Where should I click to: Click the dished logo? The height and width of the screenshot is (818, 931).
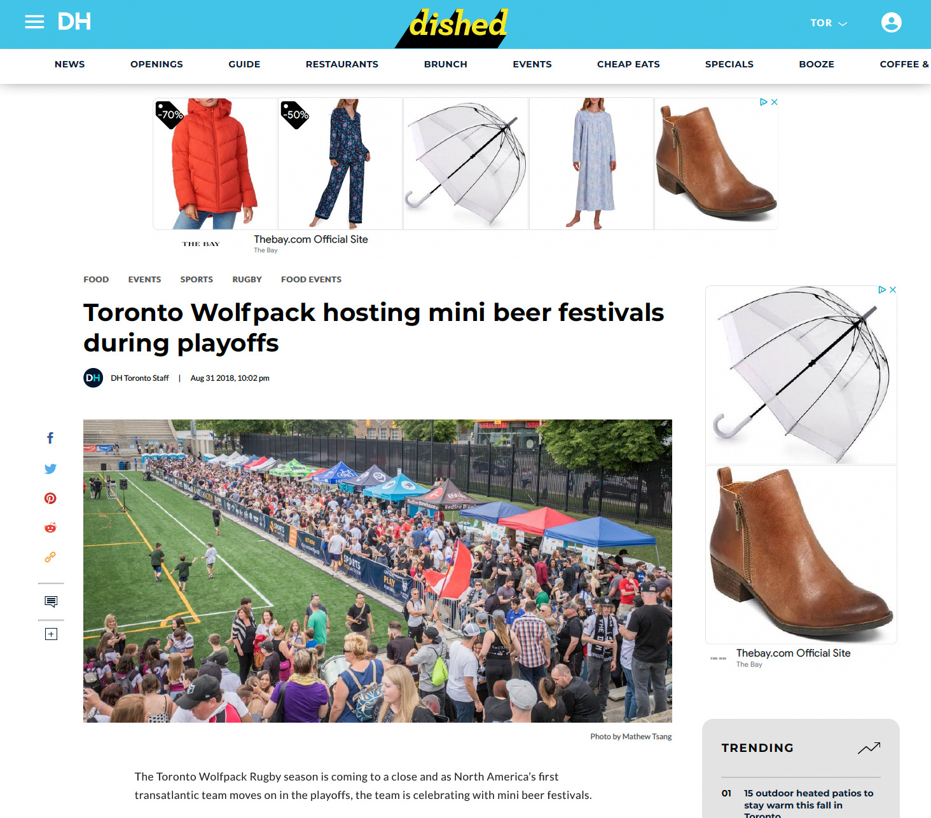[457, 25]
